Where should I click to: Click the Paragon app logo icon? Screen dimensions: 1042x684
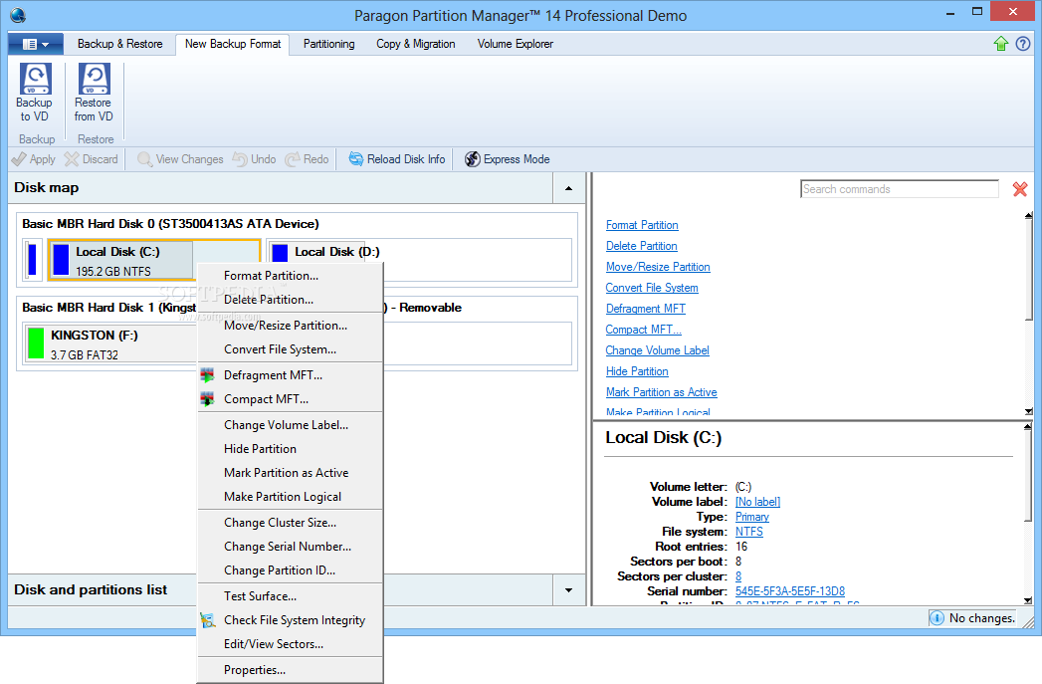tap(18, 15)
